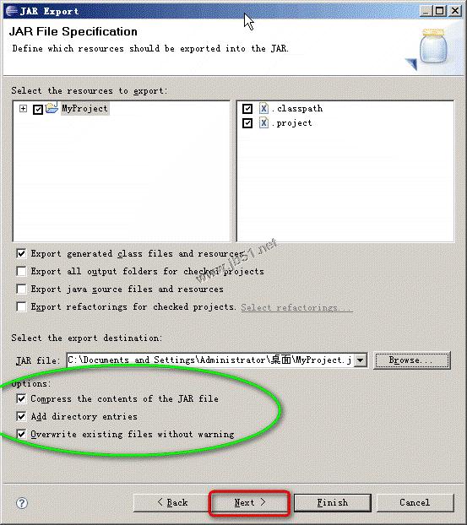Image resolution: width=467 pixels, height=525 pixels.
Task: Uncheck the .classpath file checkbox
Action: pos(247,109)
